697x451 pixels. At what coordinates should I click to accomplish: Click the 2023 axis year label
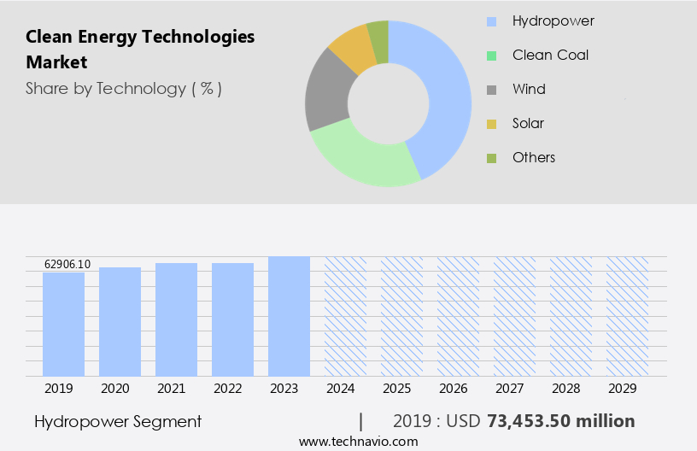(x=284, y=389)
